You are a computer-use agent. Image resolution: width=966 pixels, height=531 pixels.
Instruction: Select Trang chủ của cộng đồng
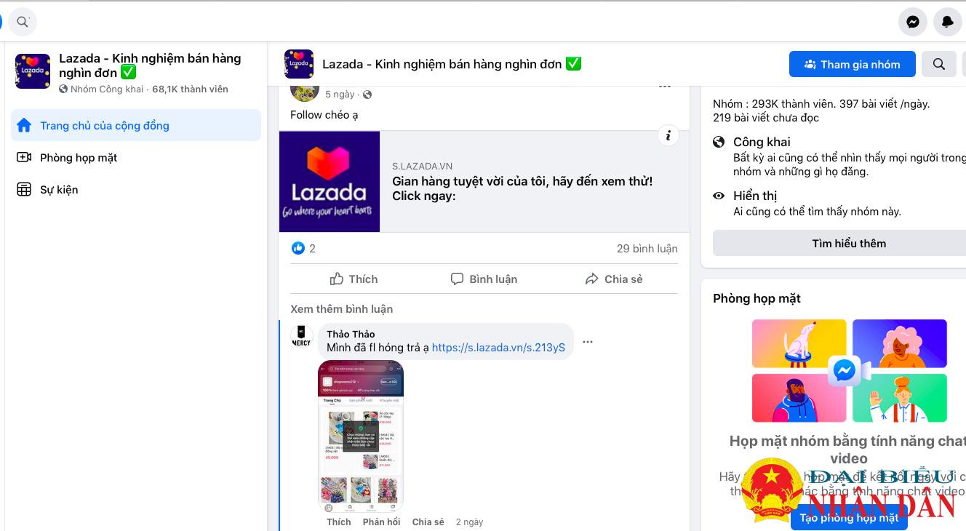(x=136, y=125)
